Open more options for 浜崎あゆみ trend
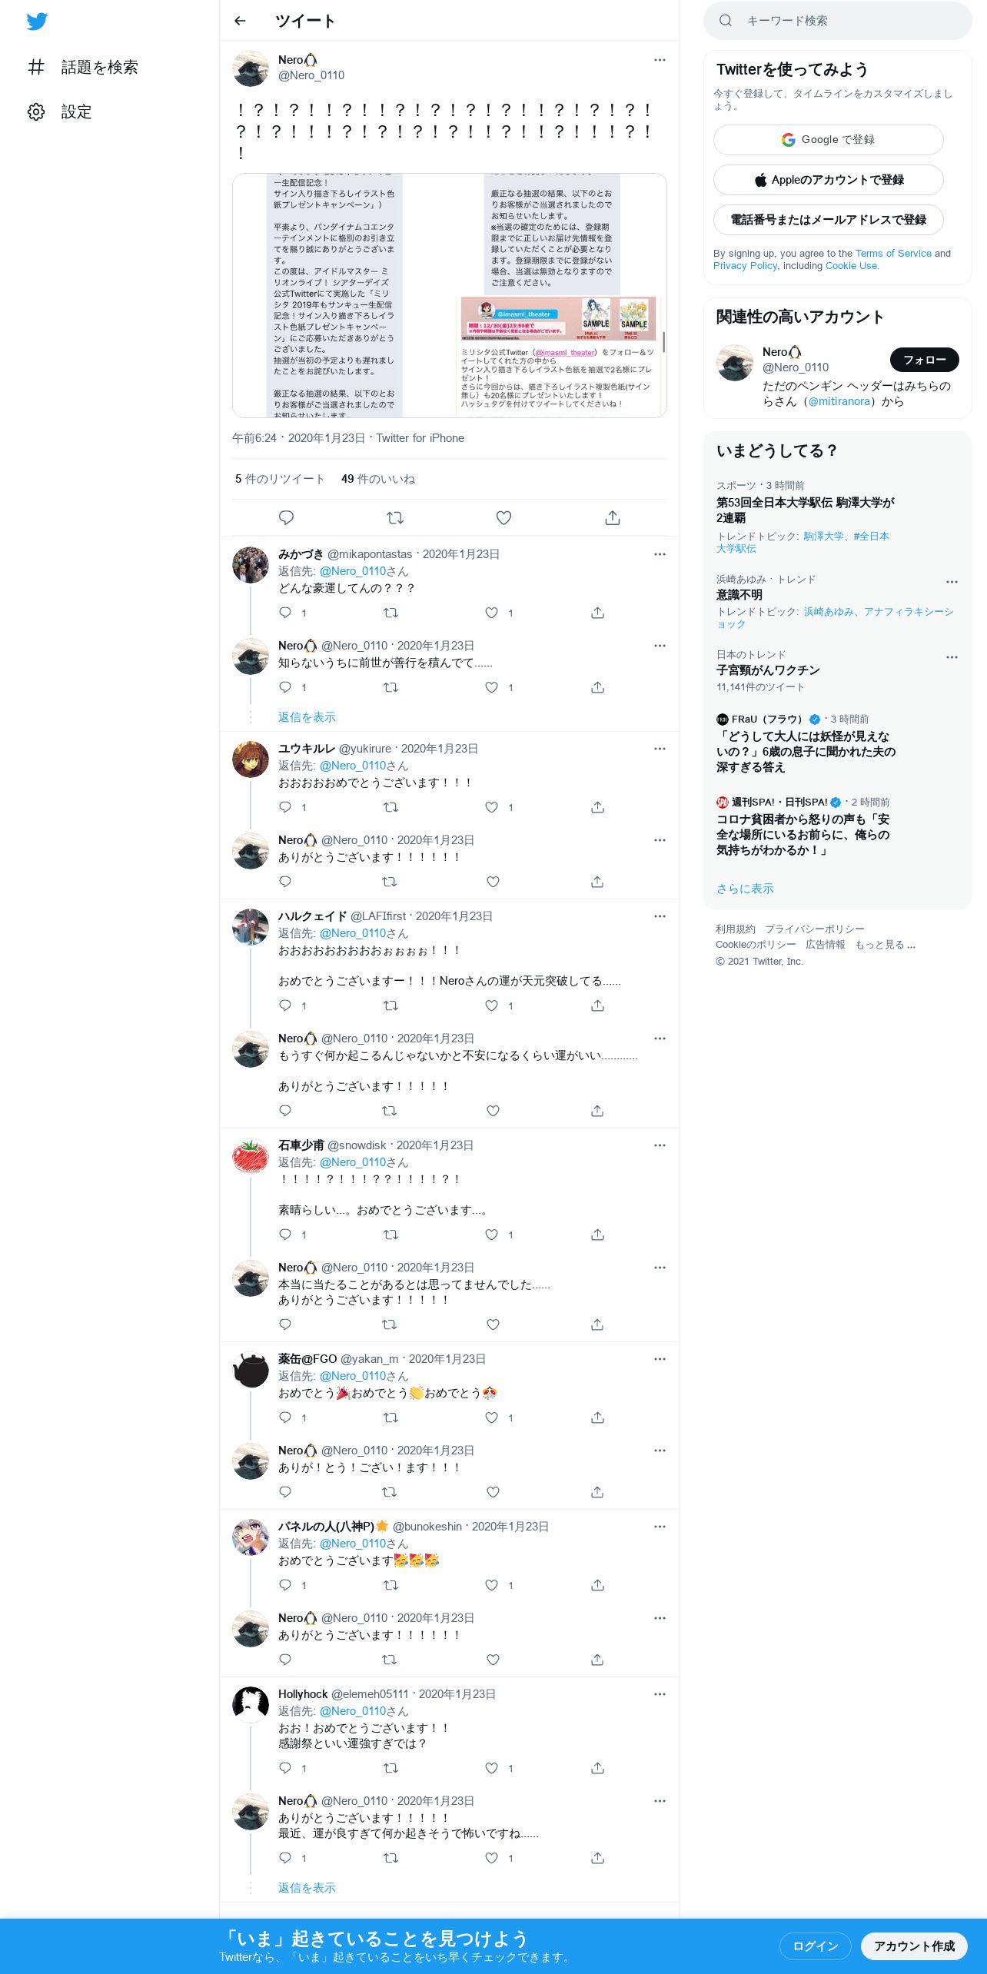 [x=952, y=582]
